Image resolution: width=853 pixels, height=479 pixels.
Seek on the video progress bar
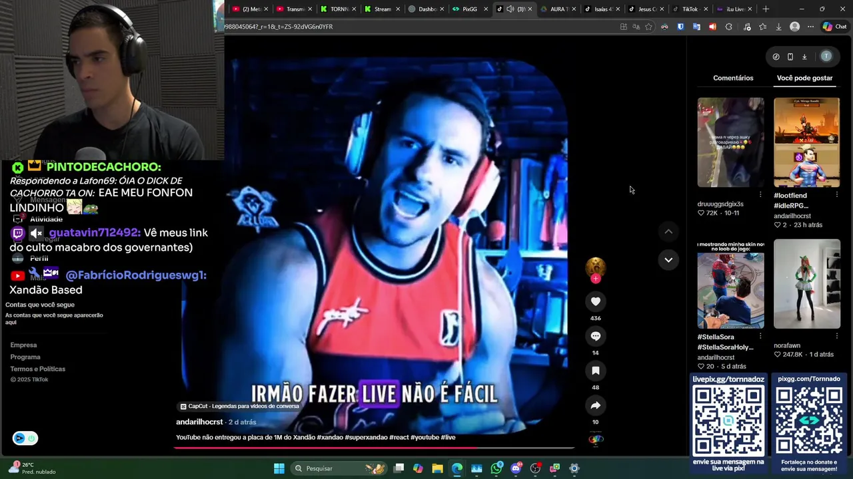(x=374, y=448)
